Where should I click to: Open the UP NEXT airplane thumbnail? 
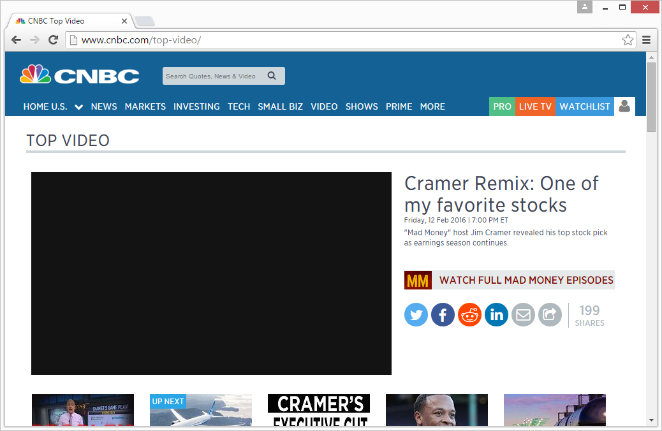click(x=201, y=410)
